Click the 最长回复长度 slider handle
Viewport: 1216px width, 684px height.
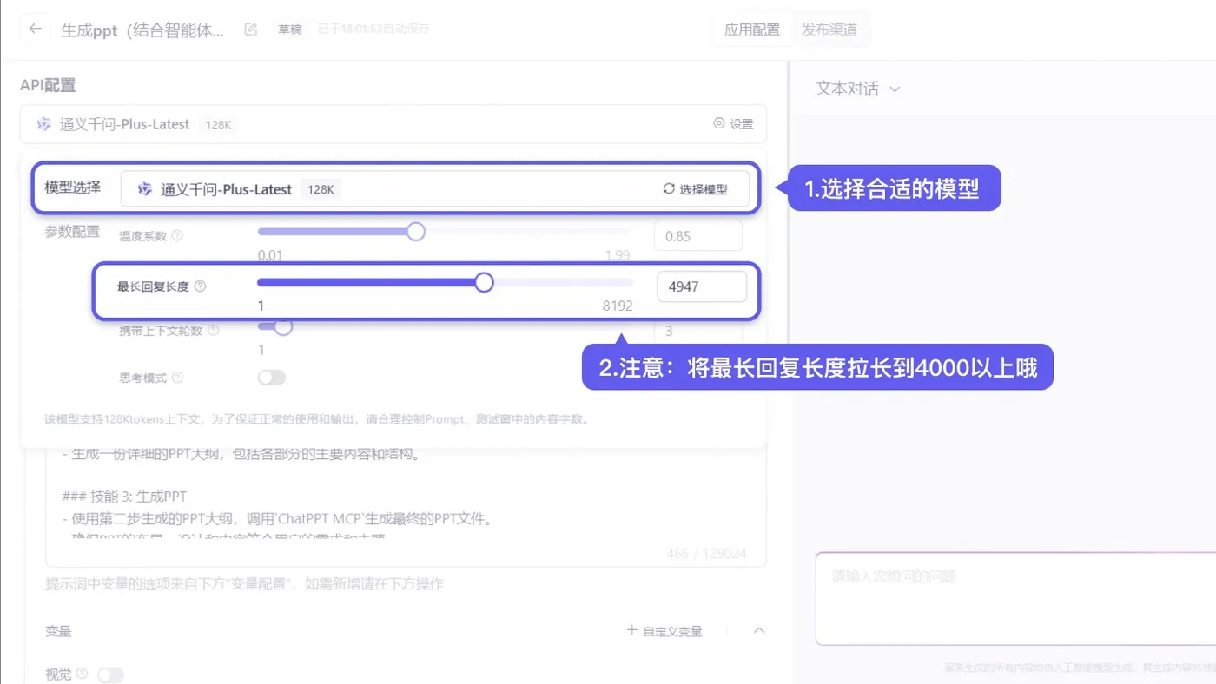(484, 282)
